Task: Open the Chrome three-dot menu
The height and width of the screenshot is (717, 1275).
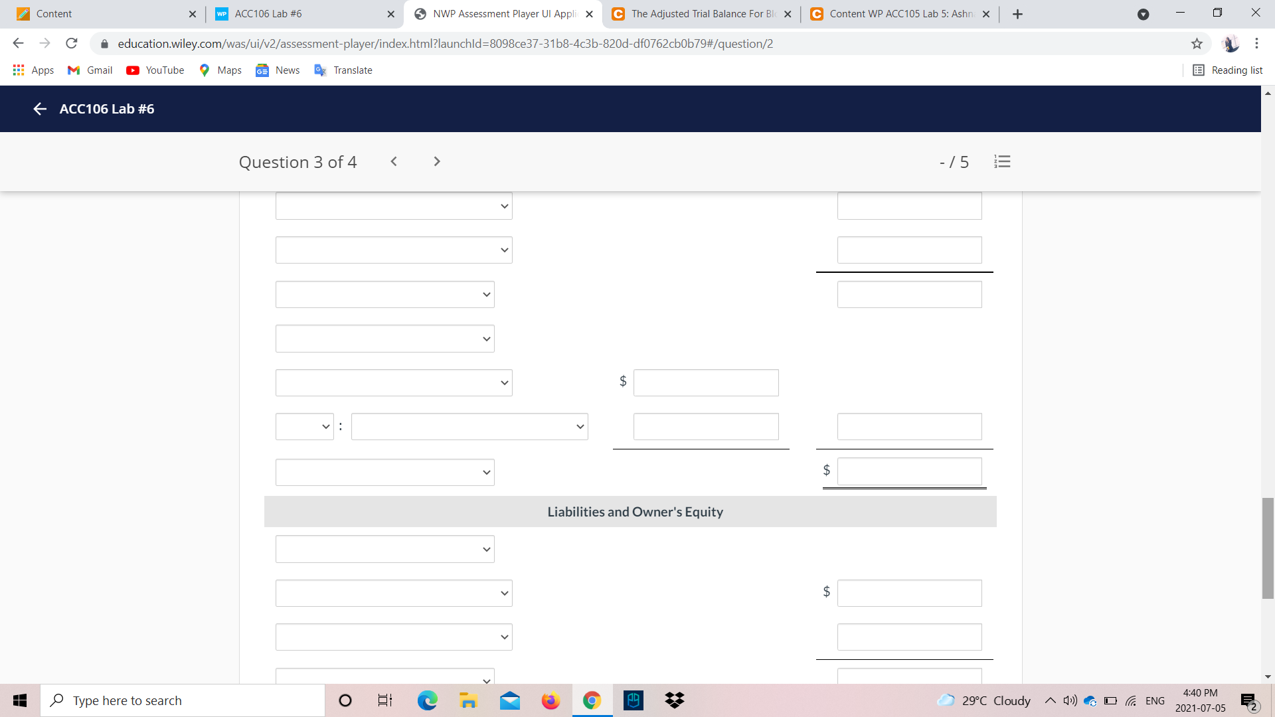Action: click(x=1256, y=44)
